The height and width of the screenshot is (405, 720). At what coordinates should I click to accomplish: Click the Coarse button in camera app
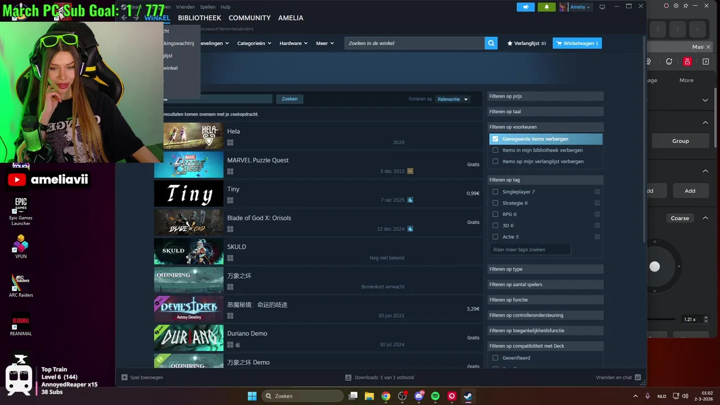click(x=679, y=218)
